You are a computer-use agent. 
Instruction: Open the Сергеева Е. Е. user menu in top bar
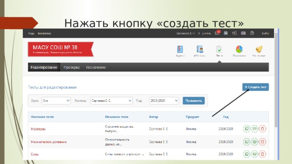pos(186,33)
